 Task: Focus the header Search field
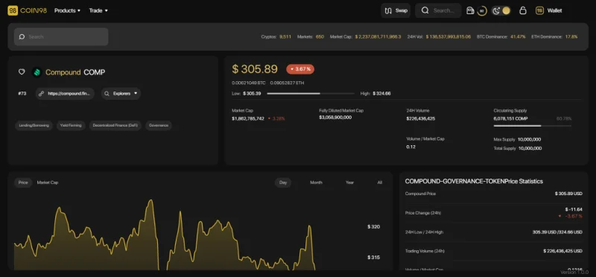point(438,10)
